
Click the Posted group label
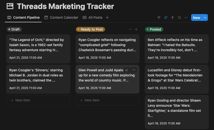154,29
